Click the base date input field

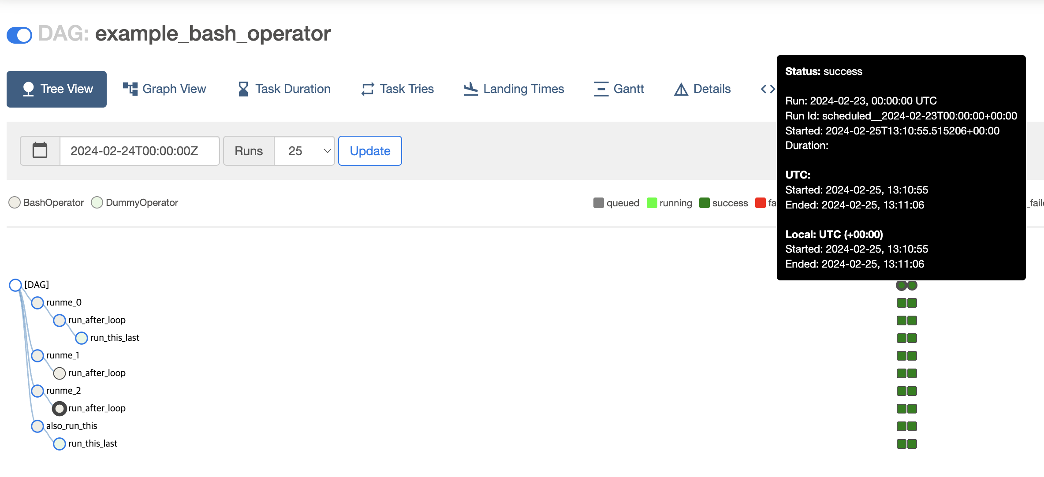[139, 151]
